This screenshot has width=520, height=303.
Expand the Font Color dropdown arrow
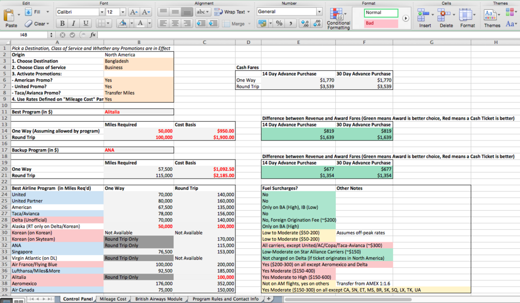pos(150,23)
